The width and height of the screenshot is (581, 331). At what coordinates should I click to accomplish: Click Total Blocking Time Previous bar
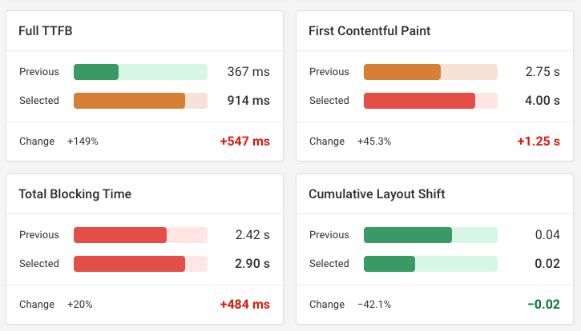[x=120, y=235]
